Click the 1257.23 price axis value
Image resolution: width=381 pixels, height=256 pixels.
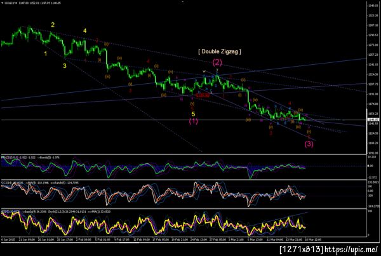click(x=373, y=55)
